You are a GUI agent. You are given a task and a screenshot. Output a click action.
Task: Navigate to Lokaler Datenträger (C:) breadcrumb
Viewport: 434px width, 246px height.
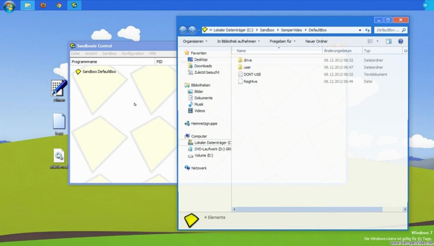(x=233, y=30)
